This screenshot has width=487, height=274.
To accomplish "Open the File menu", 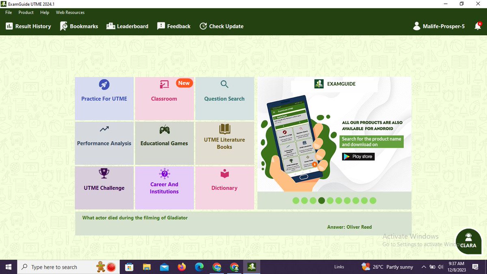I will 9,13.
